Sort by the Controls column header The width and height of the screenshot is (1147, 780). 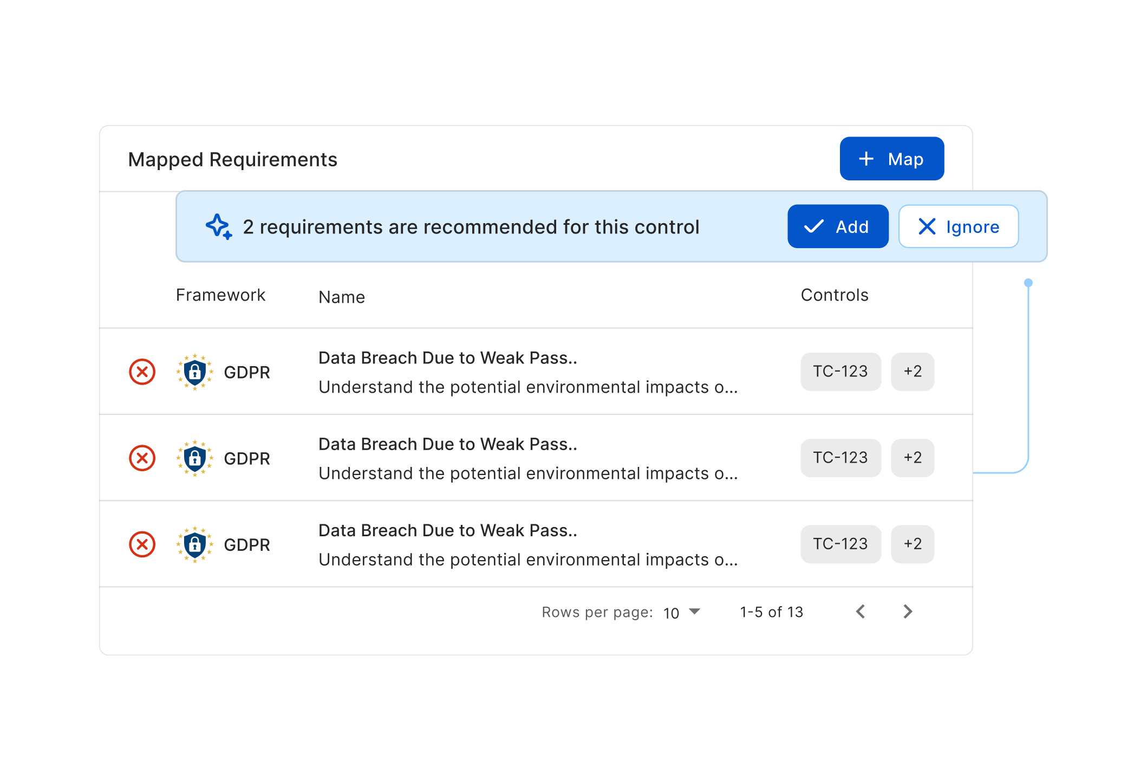[835, 295]
